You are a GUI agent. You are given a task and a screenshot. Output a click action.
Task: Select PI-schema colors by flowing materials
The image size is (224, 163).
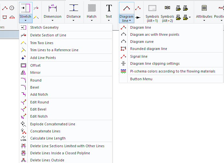[173, 71]
